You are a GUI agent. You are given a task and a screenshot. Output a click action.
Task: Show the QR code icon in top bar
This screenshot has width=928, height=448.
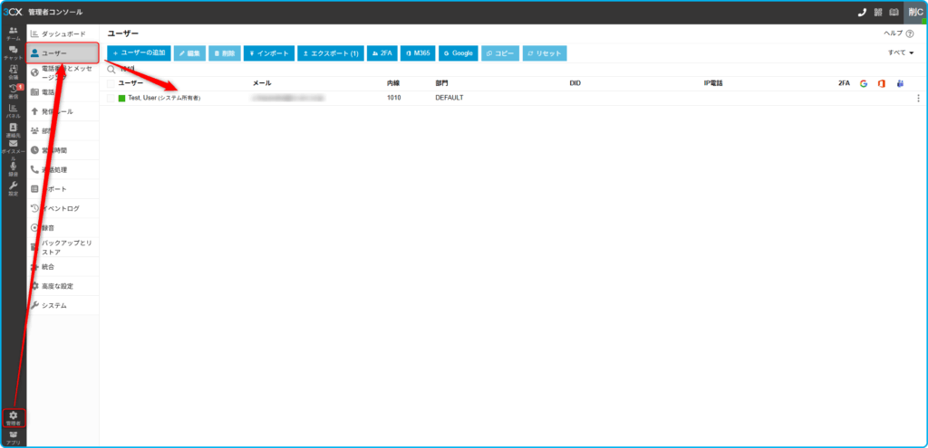878,12
